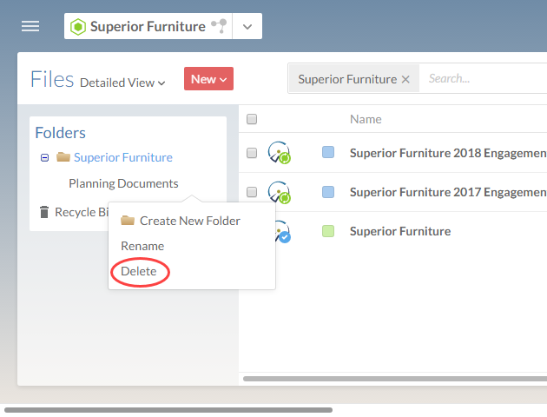Select checkbox for the 2017 Engagement file
547x417 pixels.
pos(252,192)
